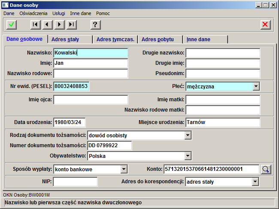
Task: Switch to the Adres tymczas. tab
Action: [115, 39]
